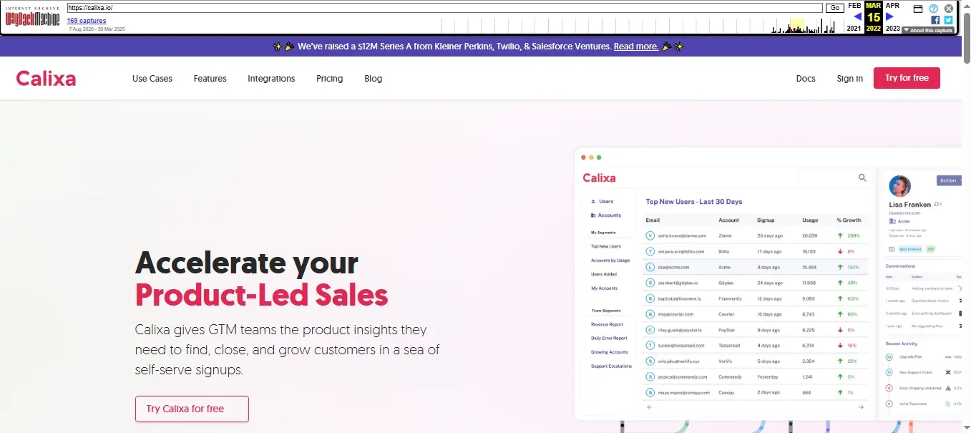971x433 pixels.
Task: Click the jessica@commandz.com row
Action: [x=756, y=376]
